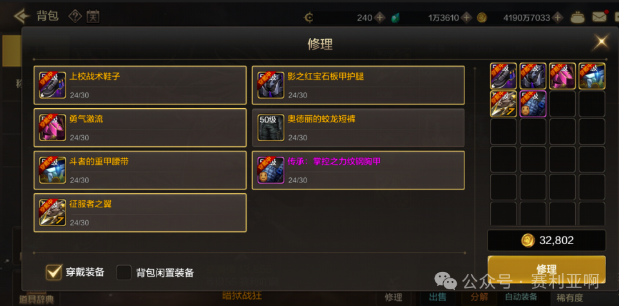This screenshot has width=619, height=306.
Task: Click the gold 修理 button
Action: pos(546,269)
